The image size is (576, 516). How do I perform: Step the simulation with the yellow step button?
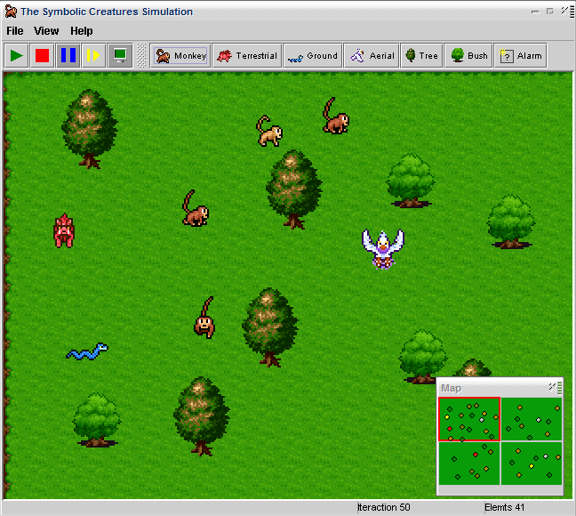[x=93, y=55]
